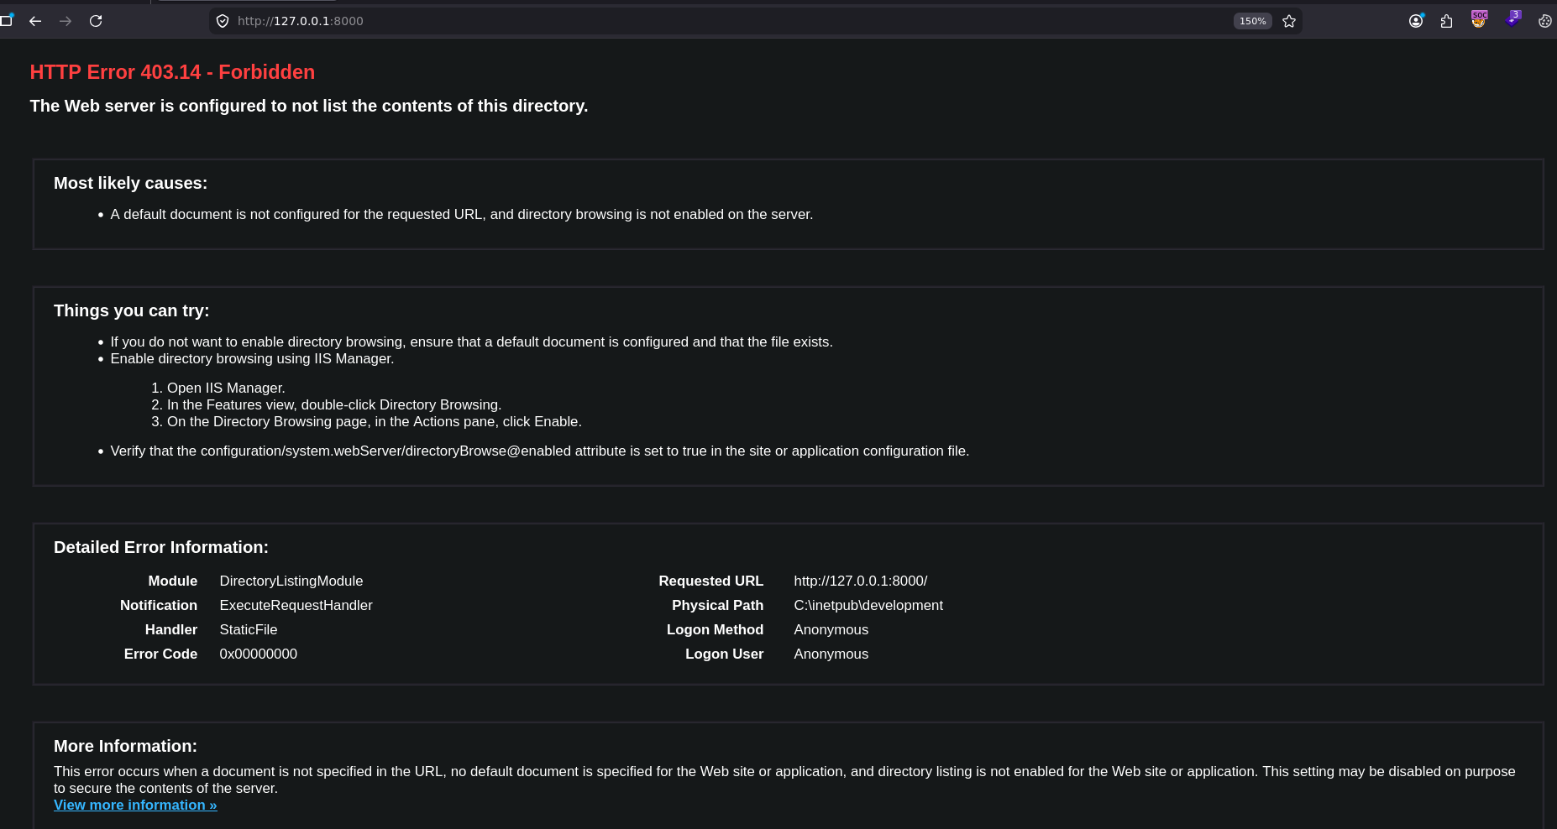The width and height of the screenshot is (1557, 829).
Task: Click the cookie extension icon
Action: (x=1544, y=21)
